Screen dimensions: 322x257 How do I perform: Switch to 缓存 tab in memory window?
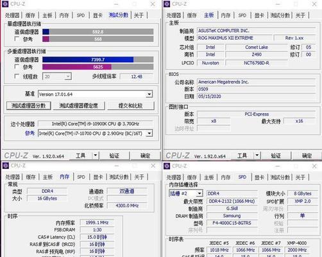pos(31,177)
